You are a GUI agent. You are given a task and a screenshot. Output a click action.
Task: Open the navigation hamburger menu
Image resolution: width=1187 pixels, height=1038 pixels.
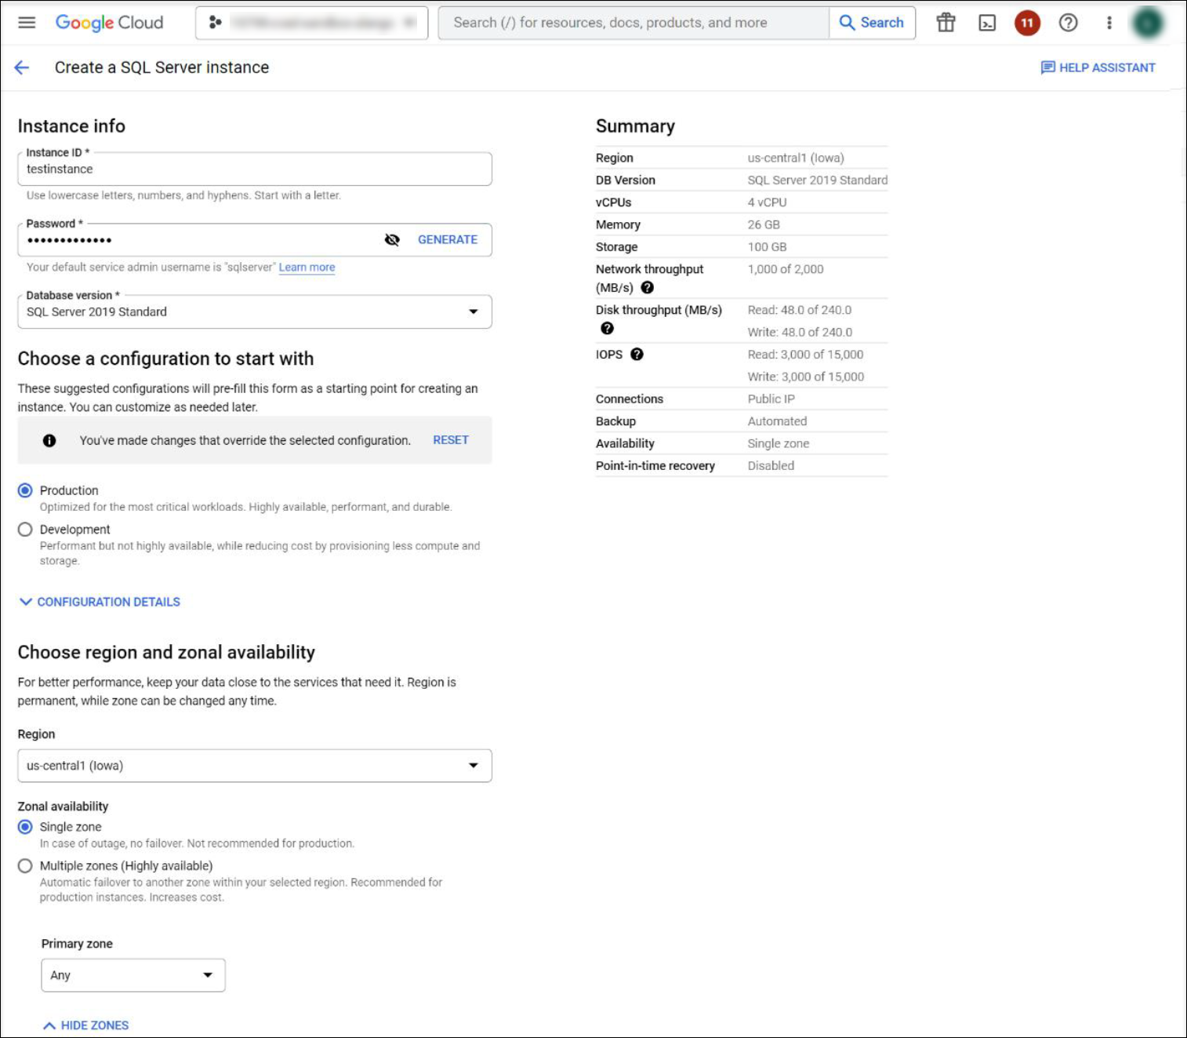pos(27,22)
